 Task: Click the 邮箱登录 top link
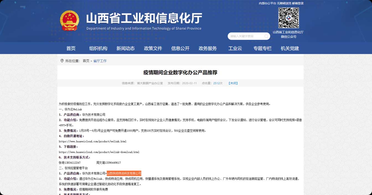point(298,3)
